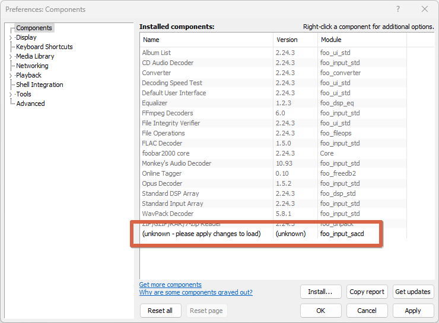Select the Online Tagger row
Viewport: 439px width, 323px height.
[273, 173]
